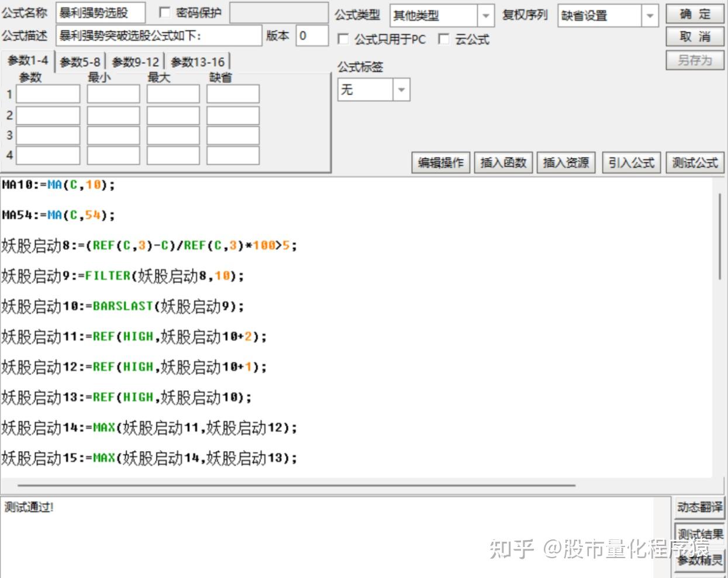Screen dimensions: 728x578
Task: Toggle the 密码保护 checkbox
Action: point(165,12)
